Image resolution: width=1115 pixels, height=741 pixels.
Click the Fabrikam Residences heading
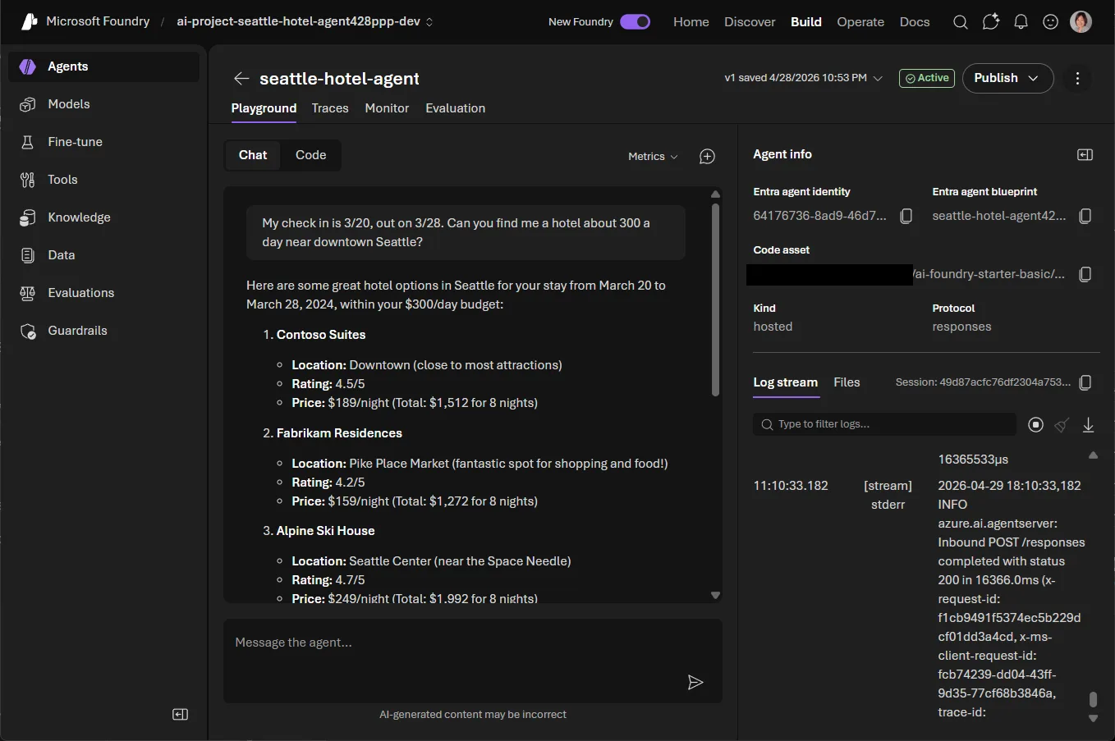(339, 433)
